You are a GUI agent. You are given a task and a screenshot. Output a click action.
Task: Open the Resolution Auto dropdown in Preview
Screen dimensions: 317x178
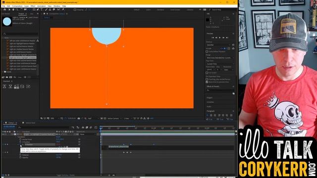pyautogui.click(x=228, y=70)
